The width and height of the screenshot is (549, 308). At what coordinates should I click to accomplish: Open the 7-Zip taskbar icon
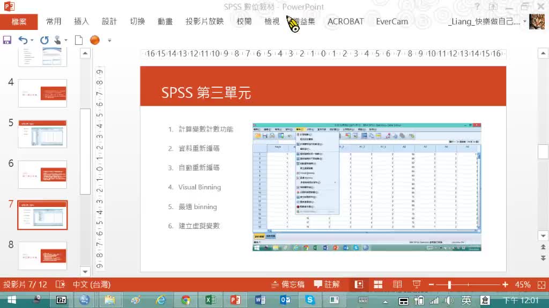[x=61, y=300]
